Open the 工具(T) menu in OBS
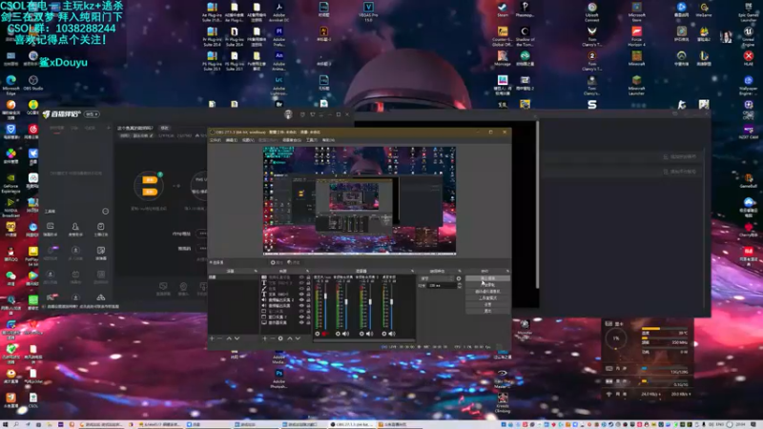Image resolution: width=763 pixels, height=429 pixels. 312,140
